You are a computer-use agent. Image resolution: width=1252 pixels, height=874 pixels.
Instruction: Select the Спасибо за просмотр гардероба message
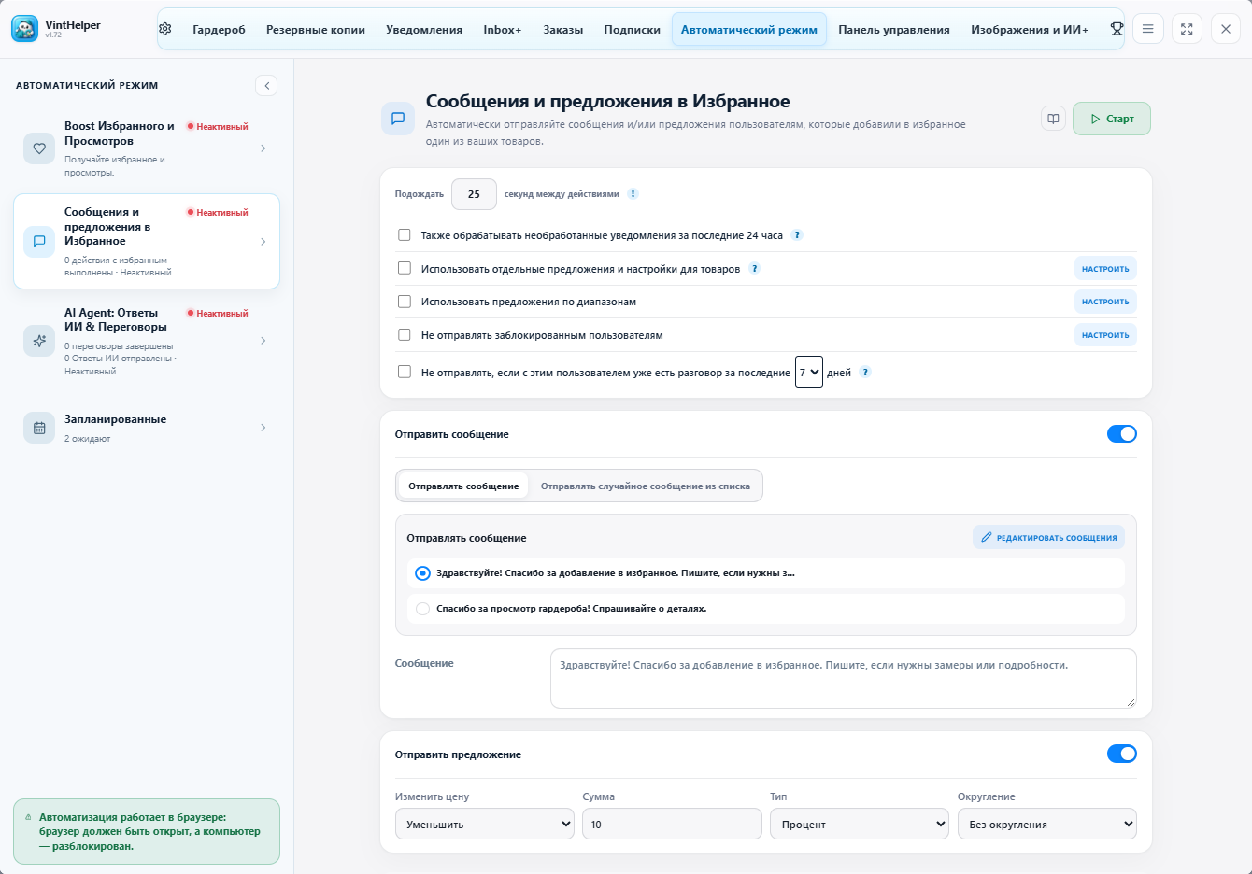pyautogui.click(x=422, y=609)
